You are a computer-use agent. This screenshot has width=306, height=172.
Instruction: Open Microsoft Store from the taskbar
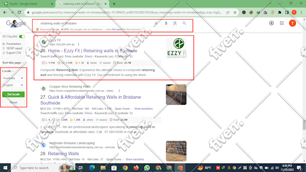coord(114,167)
